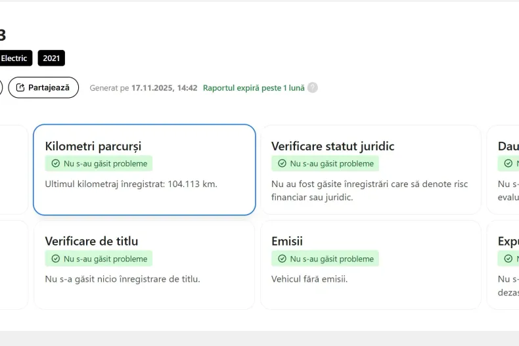Image resolution: width=519 pixels, height=346 pixels.
Task: Open the Verificare de titlu card
Action: pos(144,265)
